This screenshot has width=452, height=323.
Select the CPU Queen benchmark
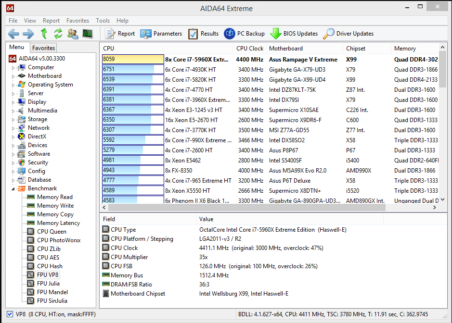coord(52,232)
